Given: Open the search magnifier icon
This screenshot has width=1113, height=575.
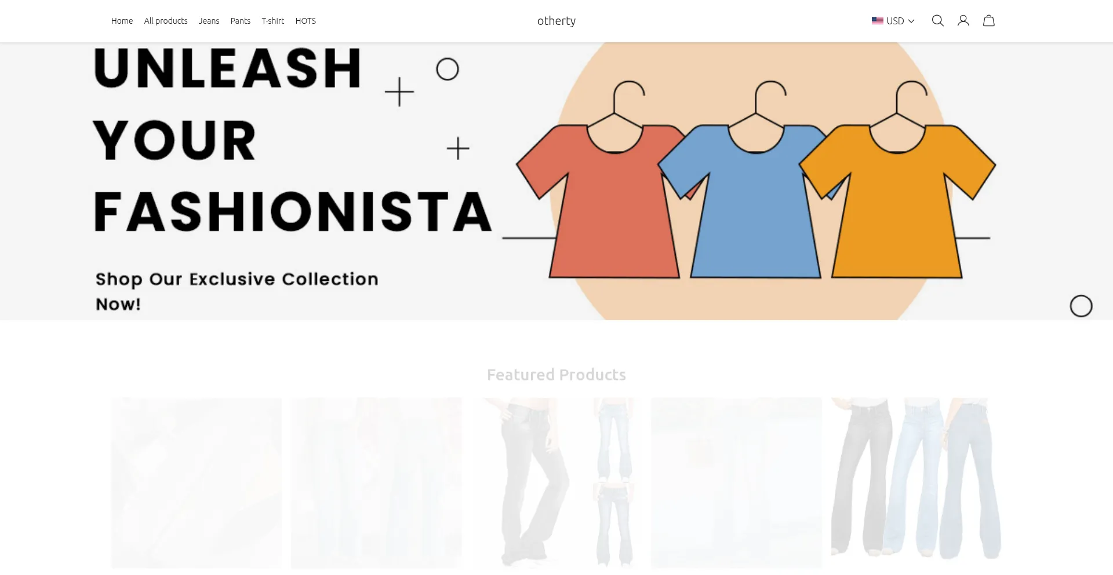Looking at the screenshot, I should point(937,21).
